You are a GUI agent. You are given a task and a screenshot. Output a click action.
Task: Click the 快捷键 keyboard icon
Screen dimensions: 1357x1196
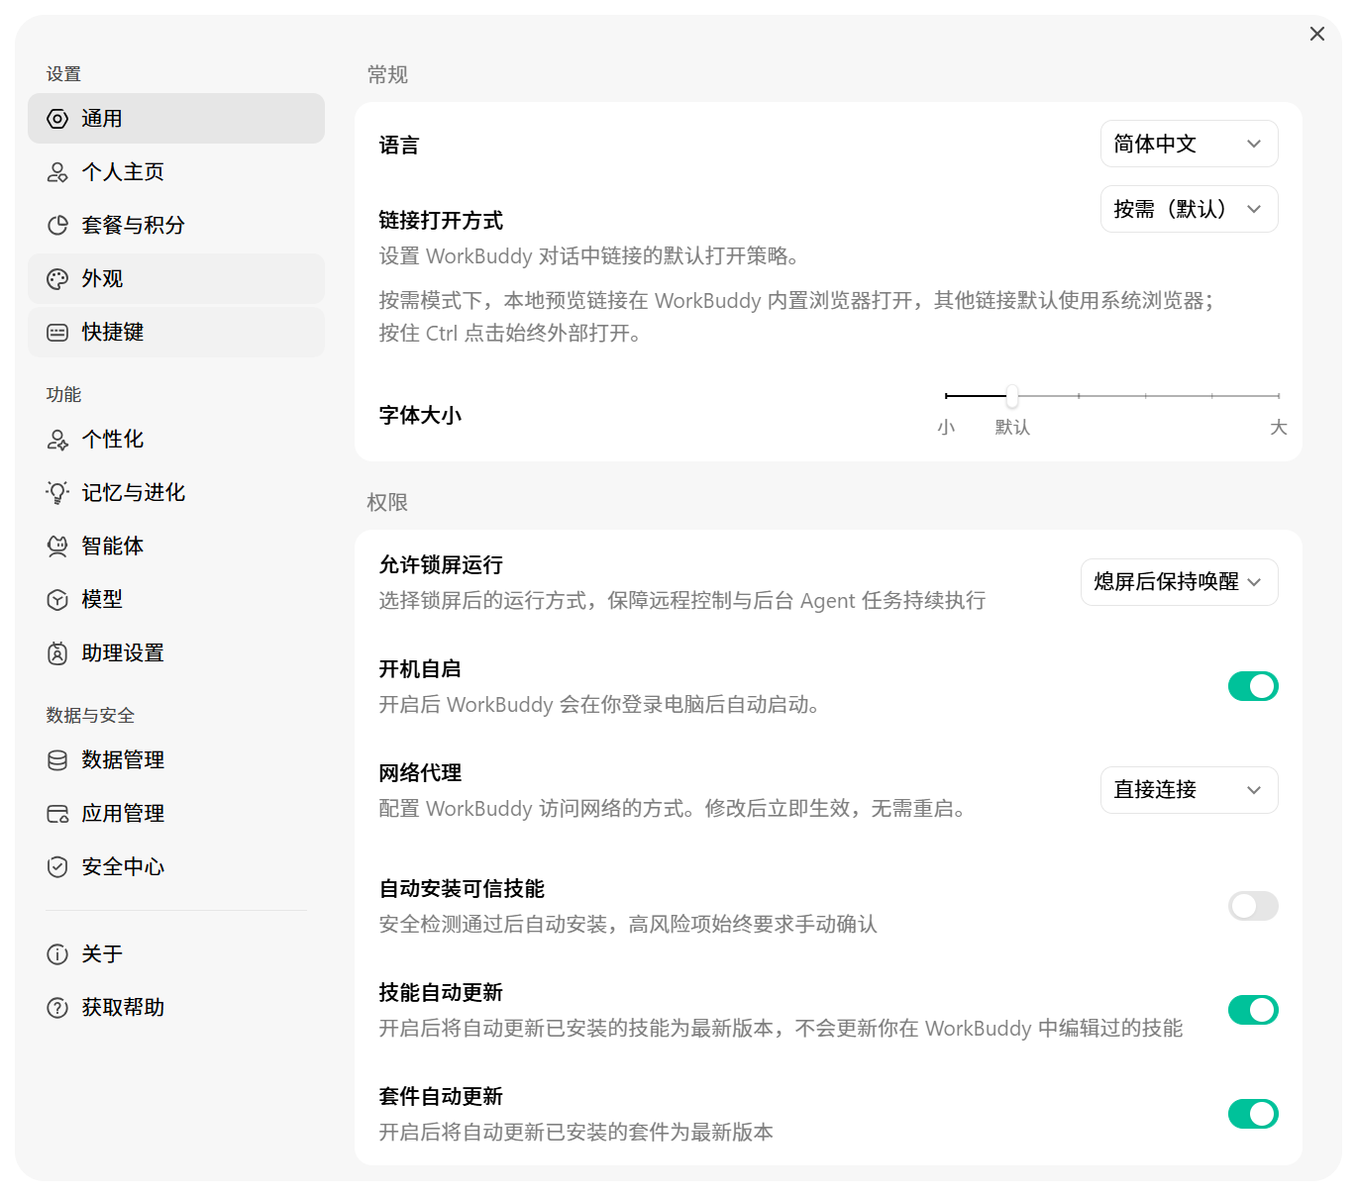tap(57, 333)
